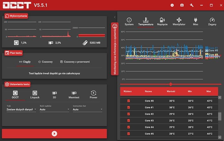
Task: Uncheck the Core #1 checkbox
Action: (x=129, y=107)
